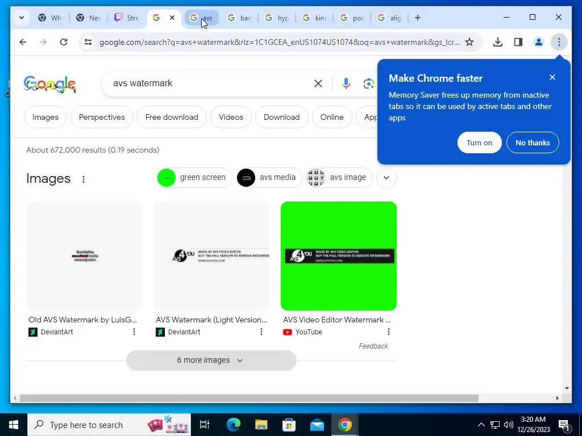This screenshot has height=436, width=582.
Task: Expand more image refinement chips
Action: tap(386, 178)
